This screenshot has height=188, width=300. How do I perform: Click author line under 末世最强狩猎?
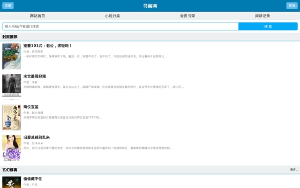[x=30, y=82]
